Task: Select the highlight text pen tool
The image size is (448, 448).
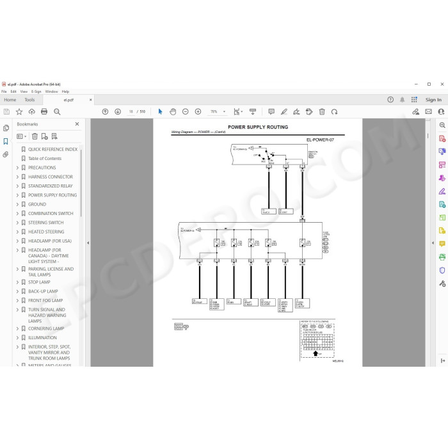Action: coord(284,112)
